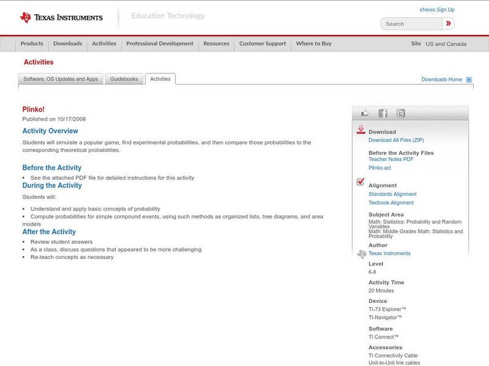The height and width of the screenshot is (366, 489).
Task: Share the activity via Twitter icon
Action: [400, 113]
